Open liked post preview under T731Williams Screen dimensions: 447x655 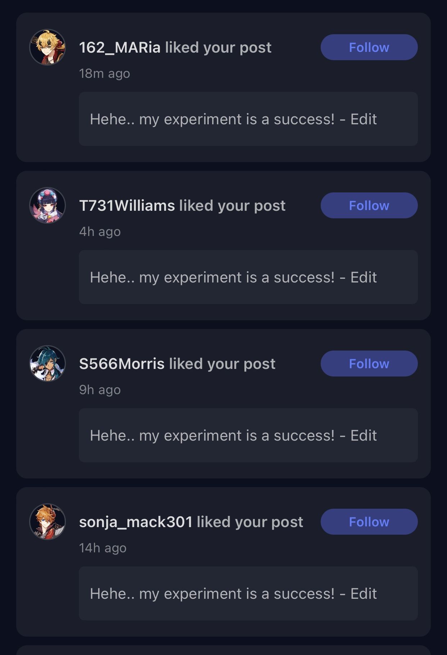[248, 277]
